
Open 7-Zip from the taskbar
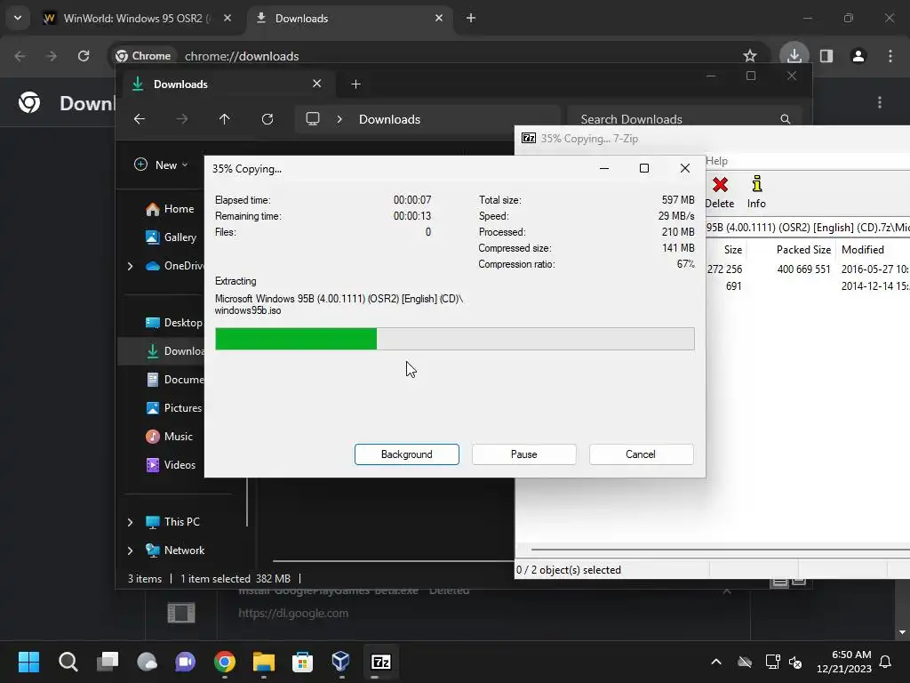click(x=380, y=662)
